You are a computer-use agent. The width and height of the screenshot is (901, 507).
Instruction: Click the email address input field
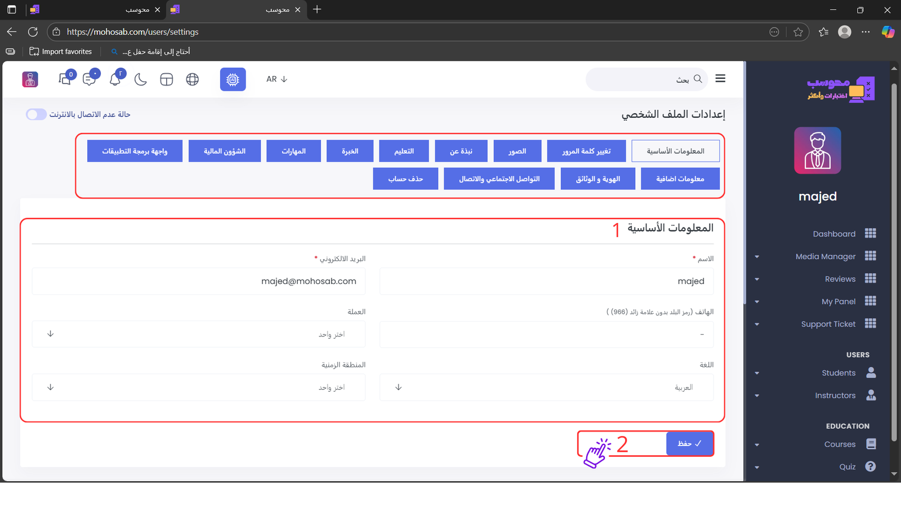click(198, 281)
